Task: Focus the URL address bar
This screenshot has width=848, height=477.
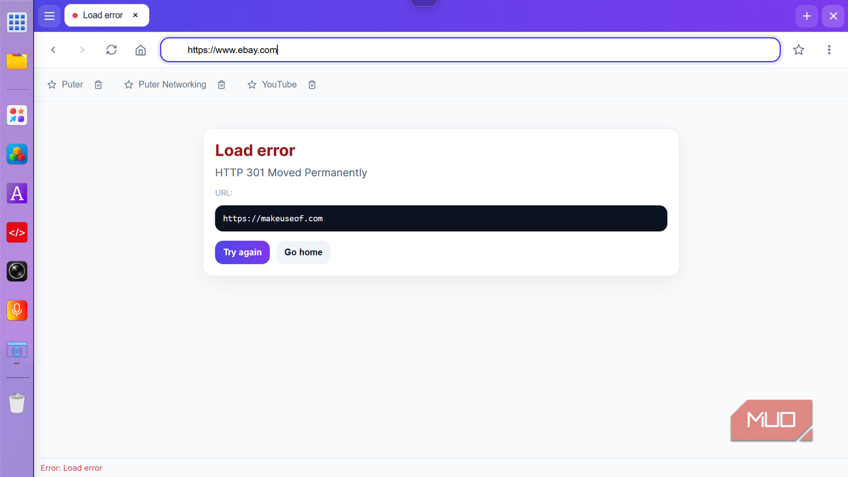Action: (x=470, y=50)
